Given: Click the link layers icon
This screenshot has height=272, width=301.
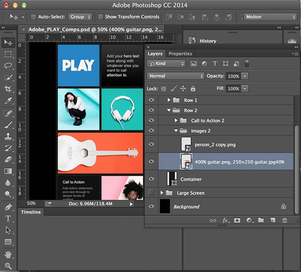Looking at the screenshot, I should (213, 220).
